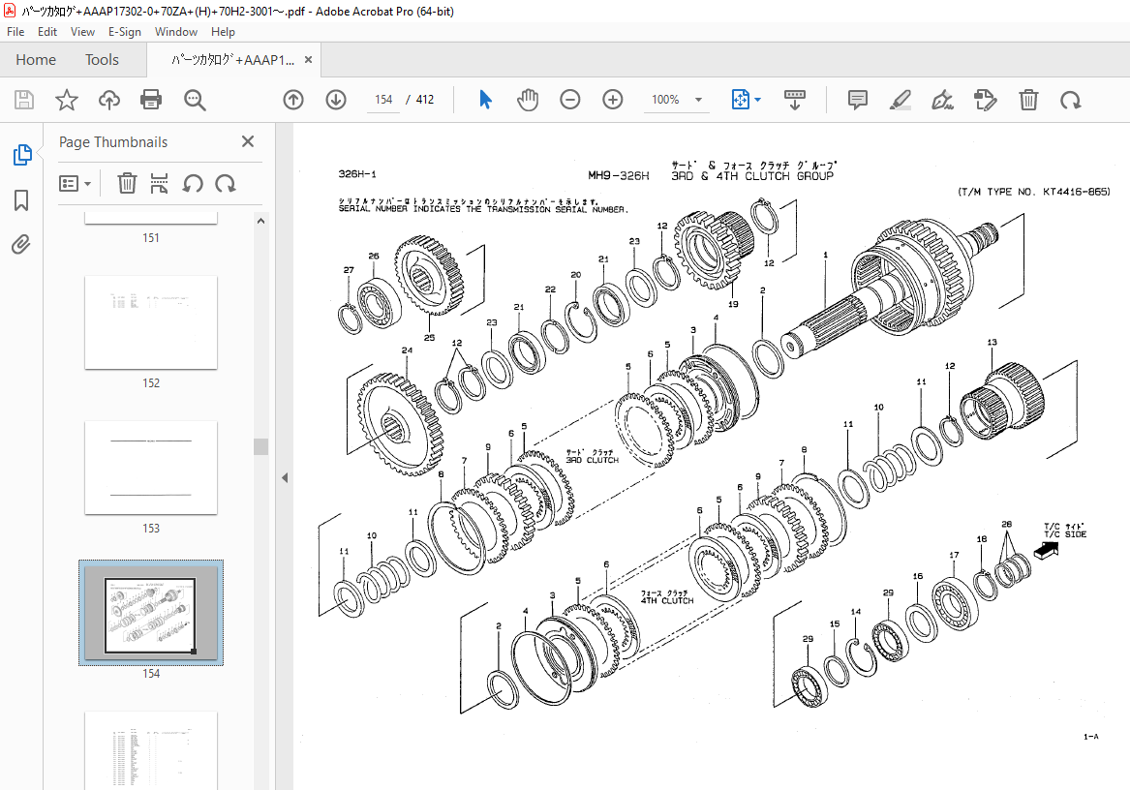Select page 154 thumbnail
Screen dimensions: 1130x790
tap(151, 613)
